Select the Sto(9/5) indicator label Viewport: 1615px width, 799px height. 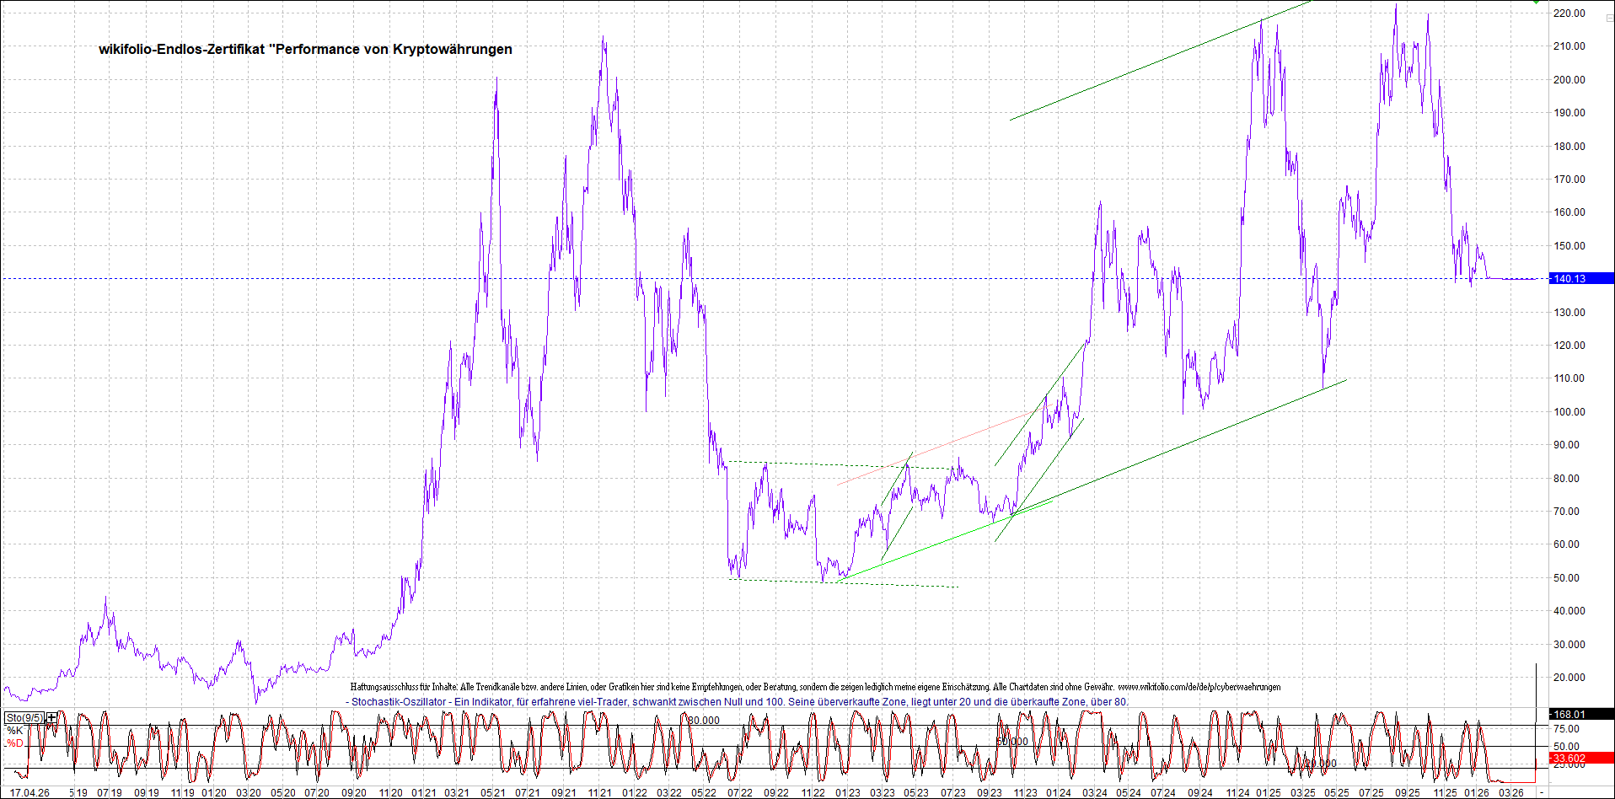[x=24, y=717]
